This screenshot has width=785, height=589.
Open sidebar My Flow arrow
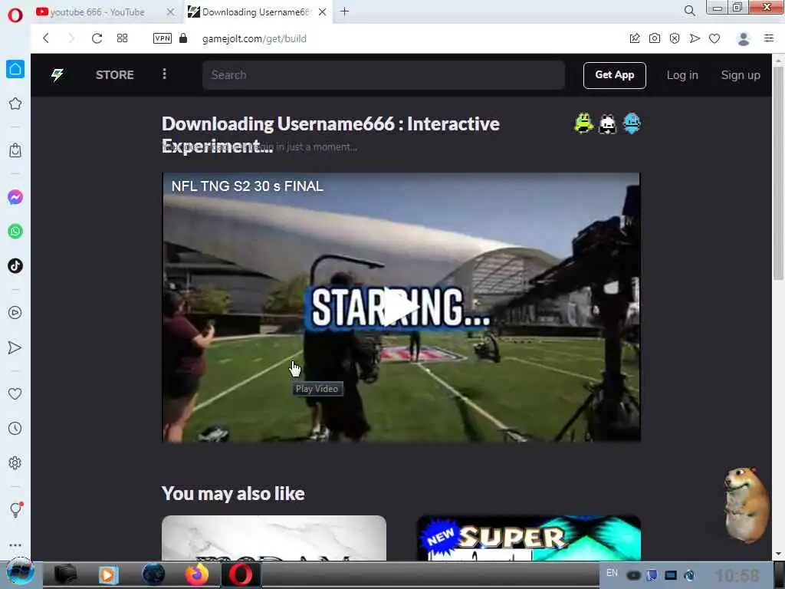coord(15,347)
